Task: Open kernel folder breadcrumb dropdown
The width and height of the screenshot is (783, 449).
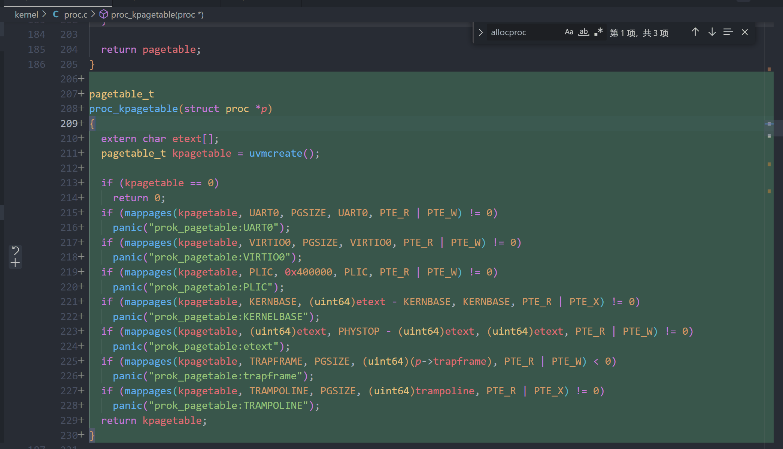Action: pyautogui.click(x=26, y=15)
